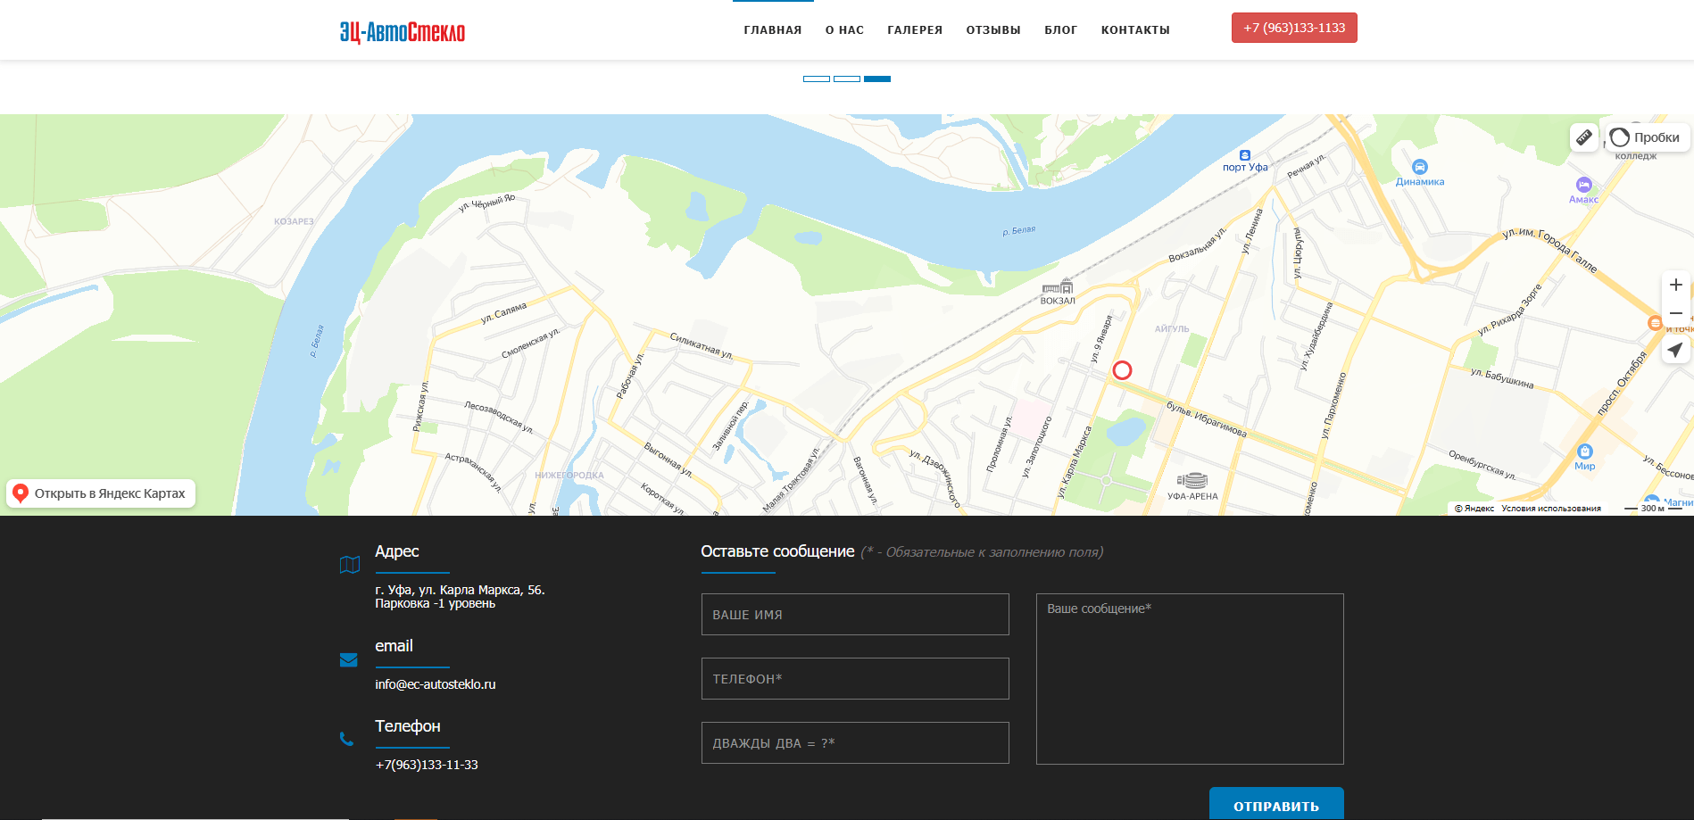Click the бульв. Ибрагимова street label

click(1207, 419)
